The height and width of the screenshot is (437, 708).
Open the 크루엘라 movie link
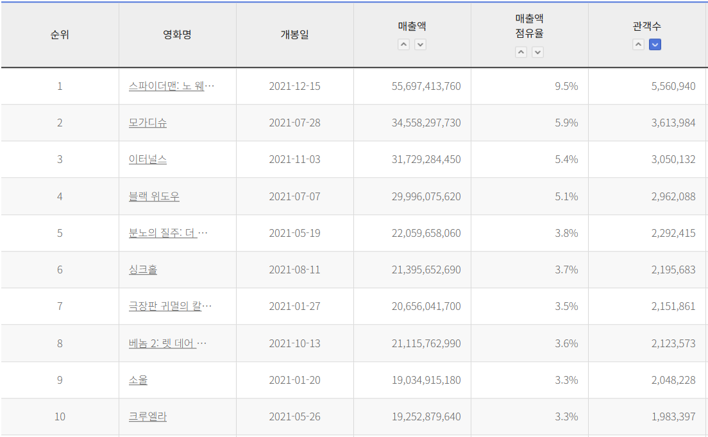147,416
